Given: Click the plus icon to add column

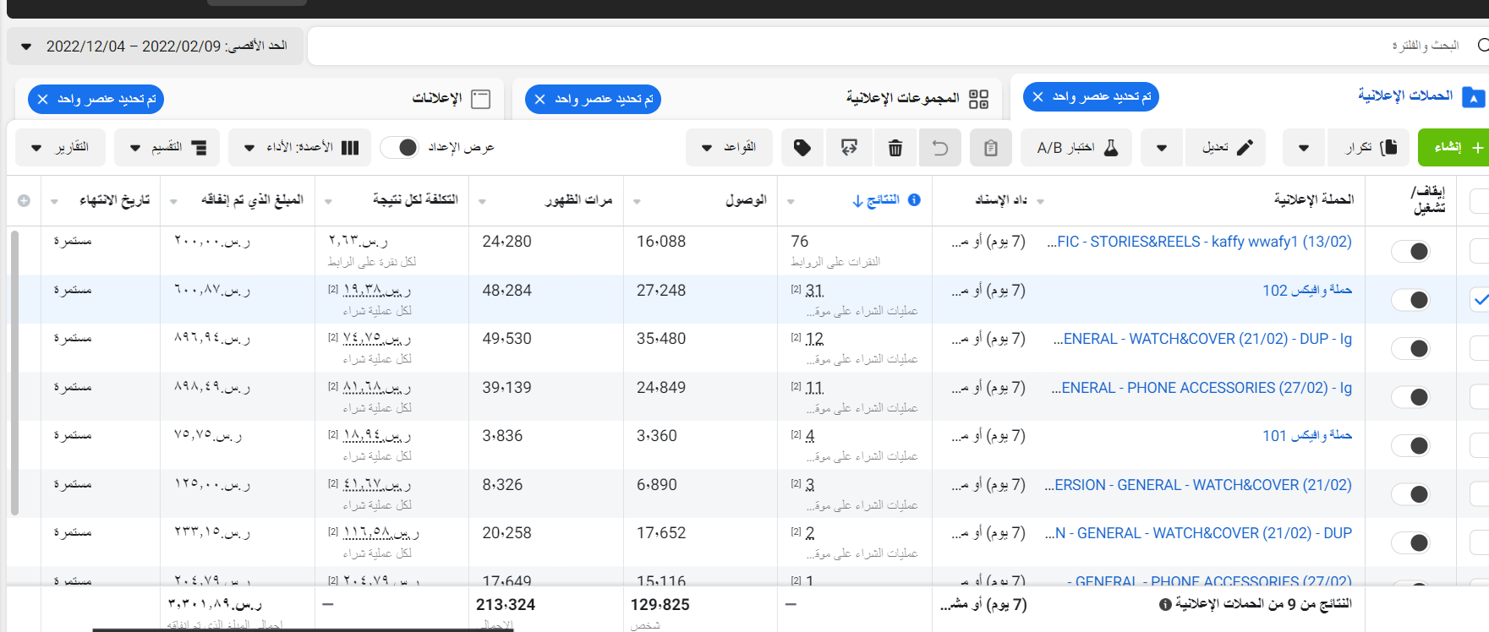Looking at the screenshot, I should tap(24, 200).
